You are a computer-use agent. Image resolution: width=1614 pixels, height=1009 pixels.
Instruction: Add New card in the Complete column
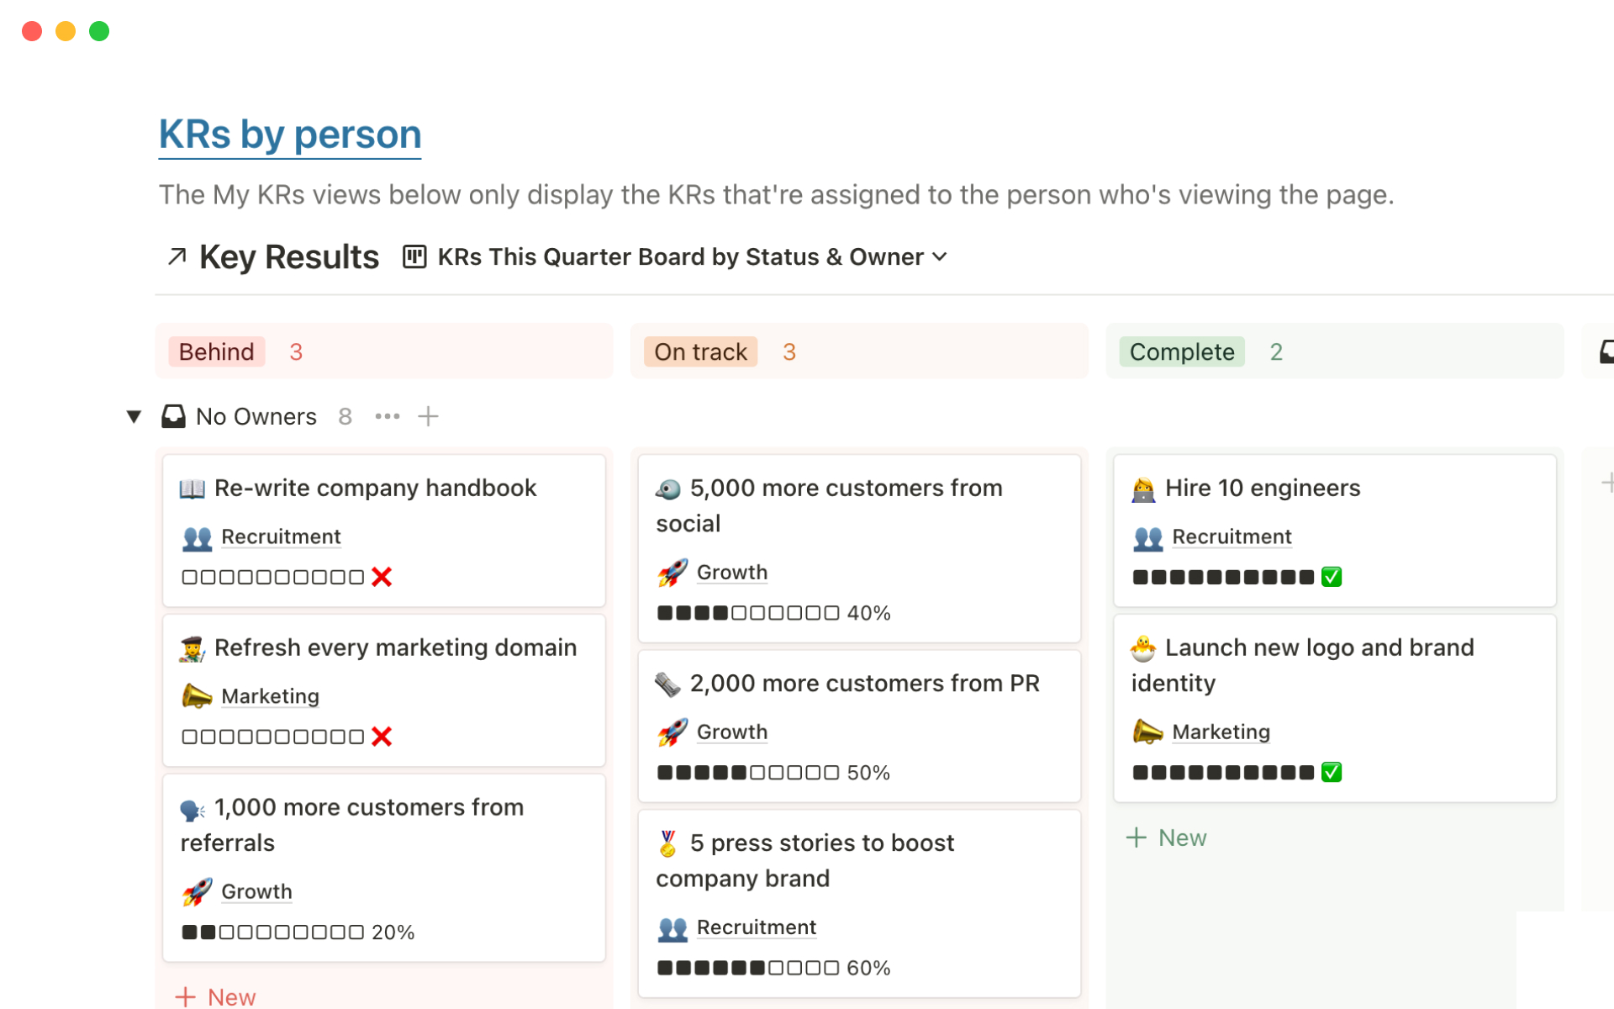(1167, 837)
